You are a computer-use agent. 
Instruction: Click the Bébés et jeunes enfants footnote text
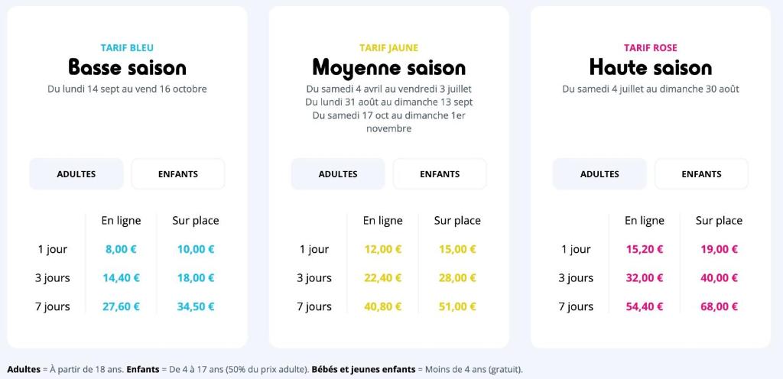click(363, 370)
